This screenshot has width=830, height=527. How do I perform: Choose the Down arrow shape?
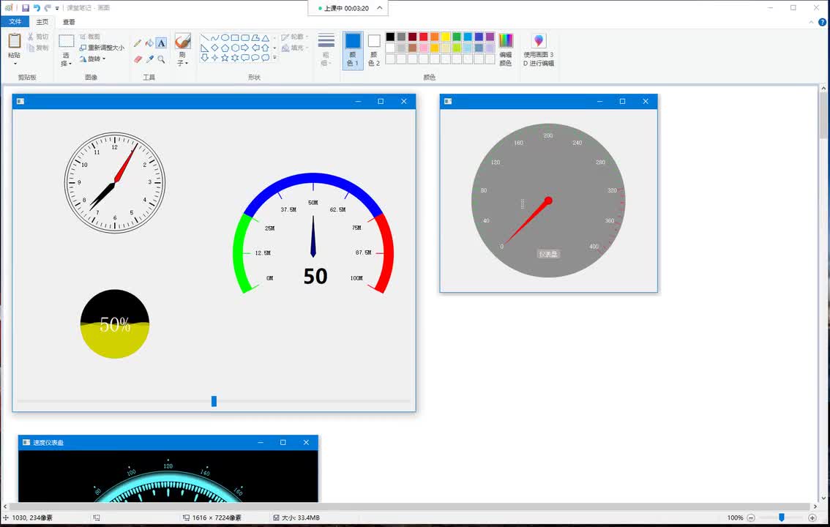[x=205, y=58]
